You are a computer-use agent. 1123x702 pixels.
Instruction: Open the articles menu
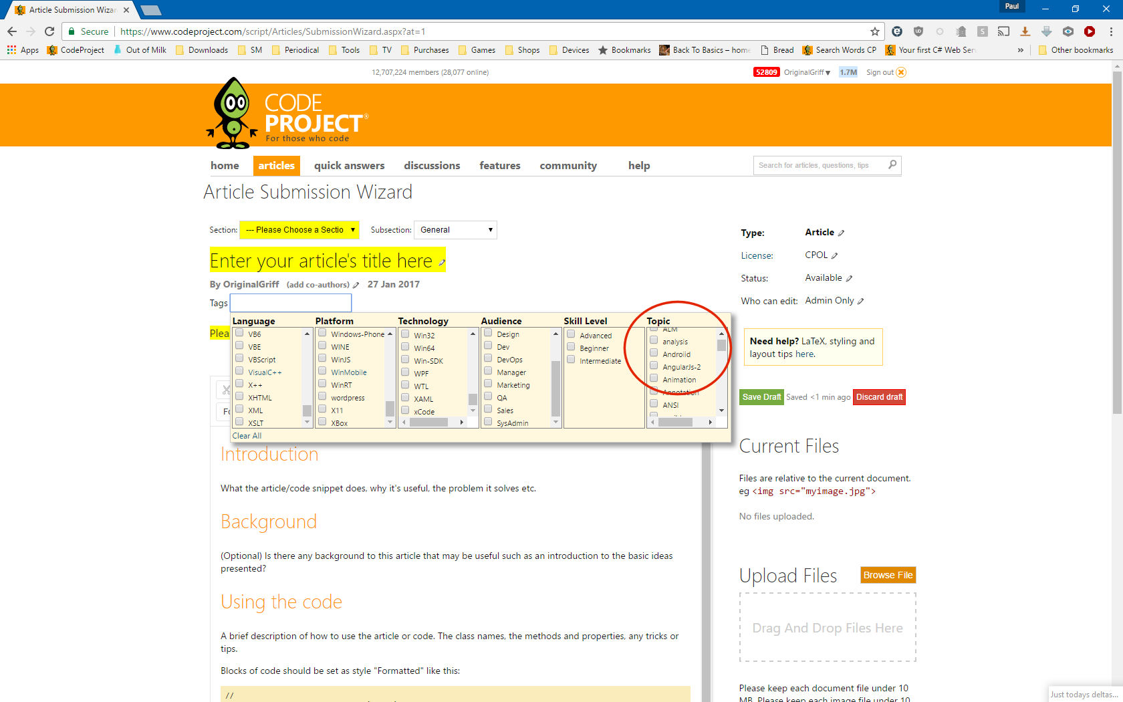point(276,166)
